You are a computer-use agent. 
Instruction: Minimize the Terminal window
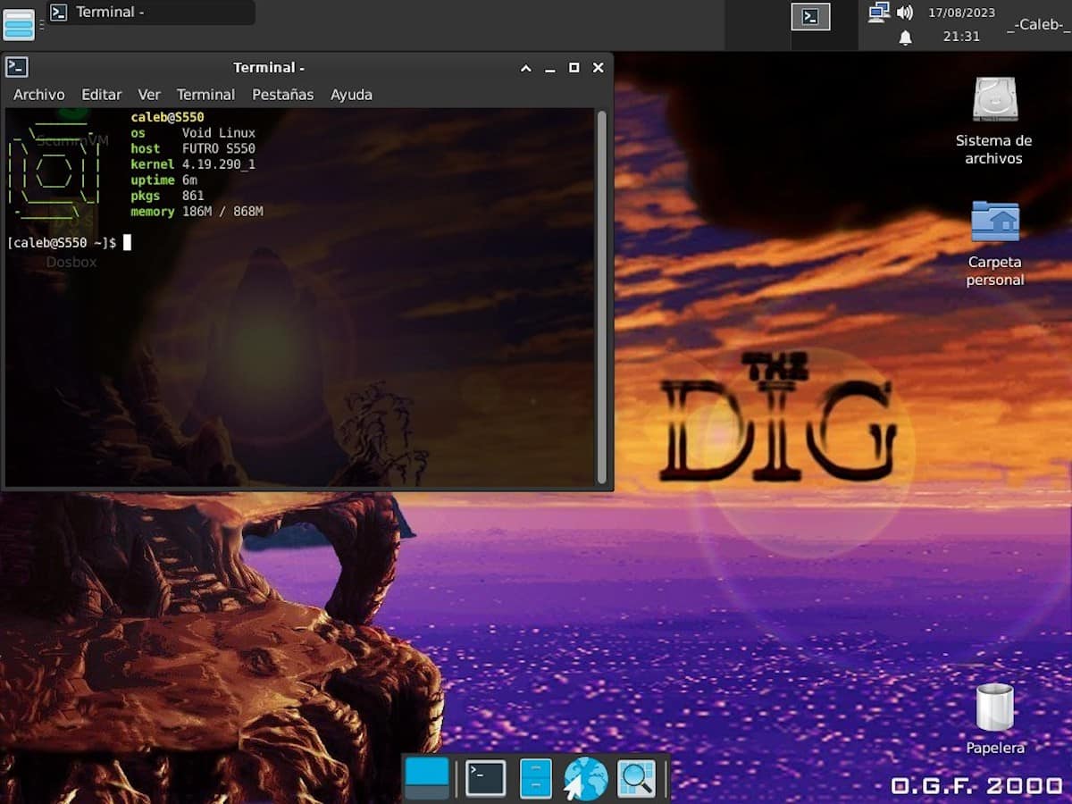550,68
